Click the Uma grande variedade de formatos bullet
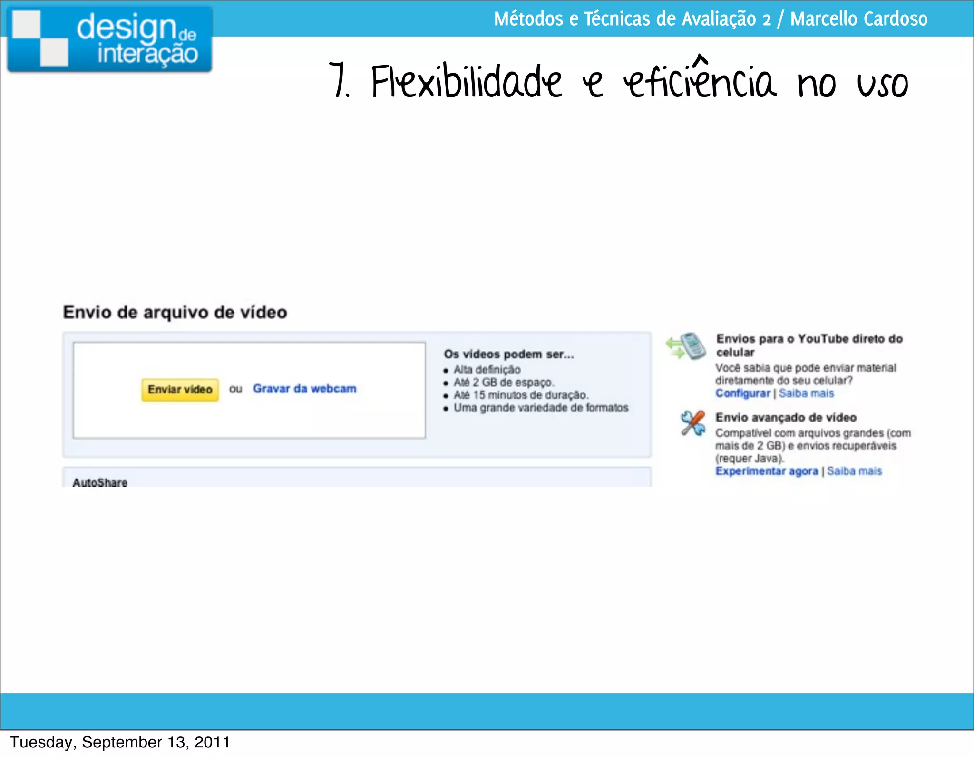The width and height of the screenshot is (974, 757). tap(541, 408)
